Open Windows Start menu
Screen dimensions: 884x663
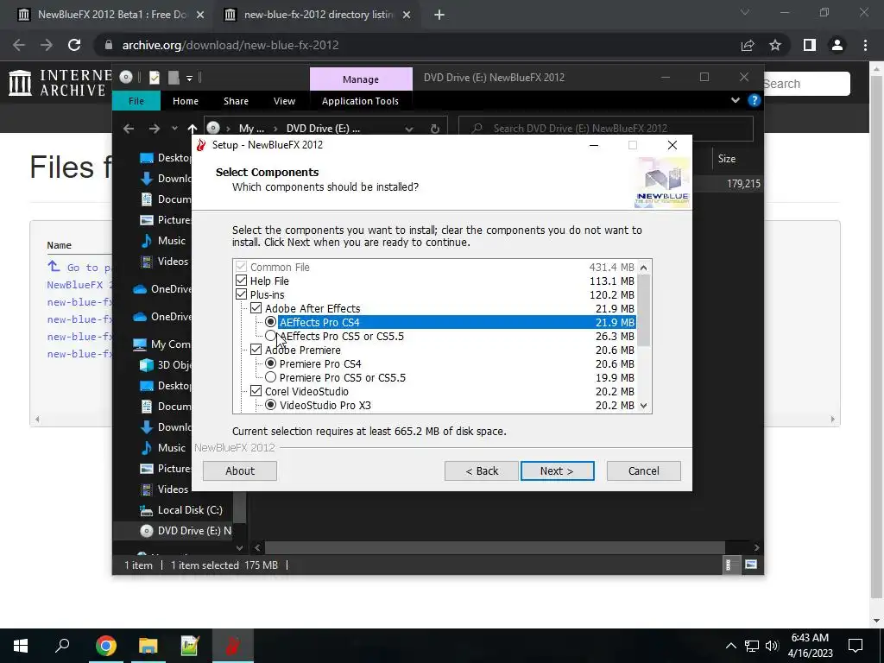[21, 646]
